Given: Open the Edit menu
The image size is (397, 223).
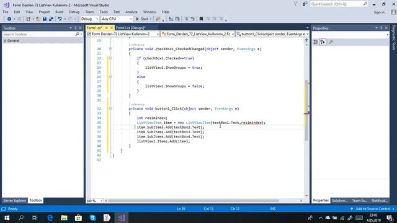Looking at the screenshot, I should [x=17, y=12].
